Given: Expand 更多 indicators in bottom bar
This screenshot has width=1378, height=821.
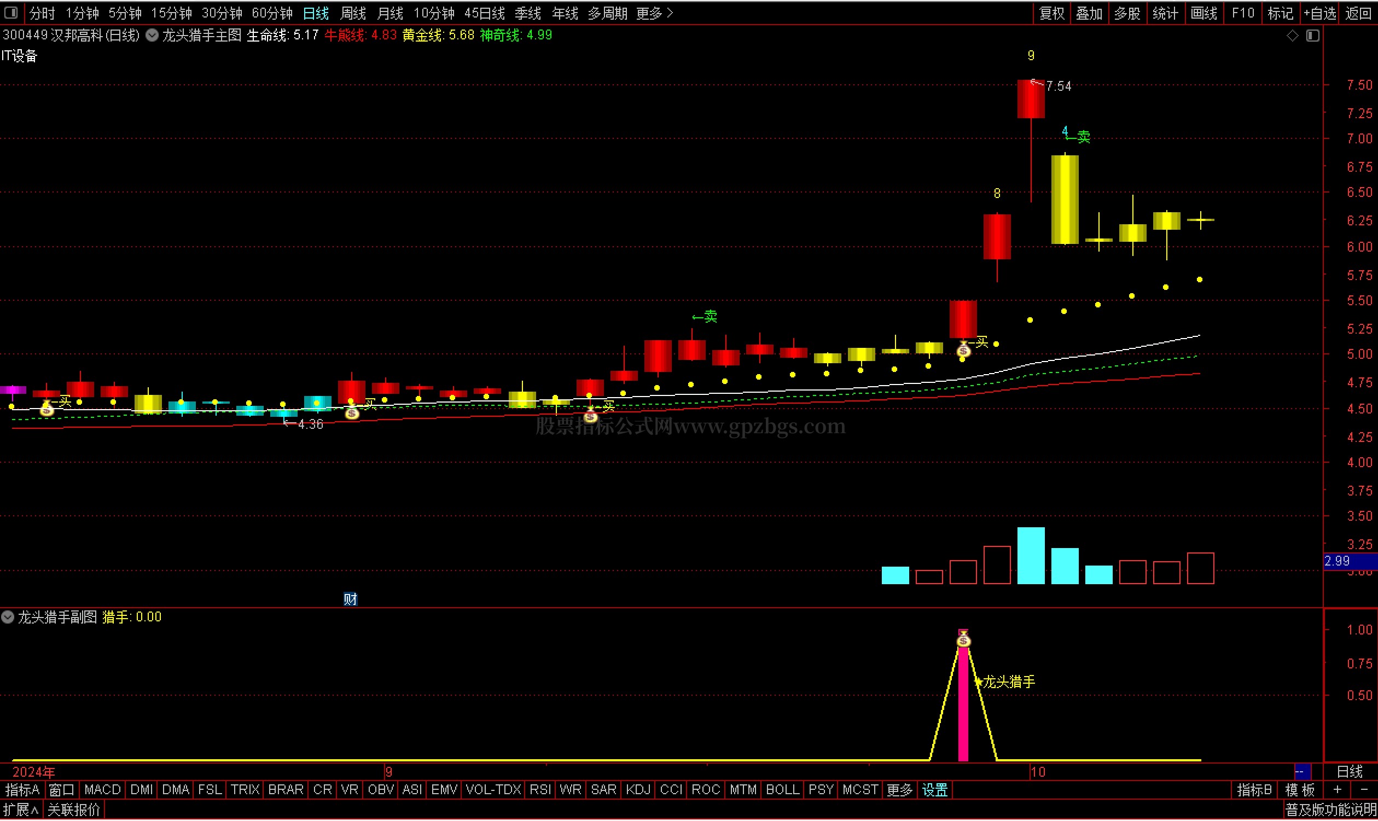Looking at the screenshot, I should click(899, 790).
